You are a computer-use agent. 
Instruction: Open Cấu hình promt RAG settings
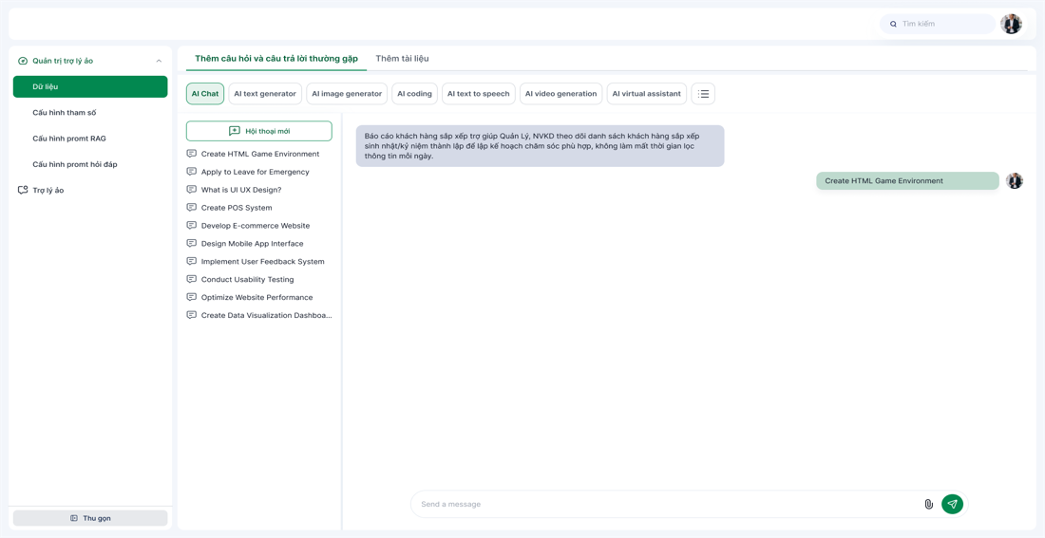[x=69, y=139]
